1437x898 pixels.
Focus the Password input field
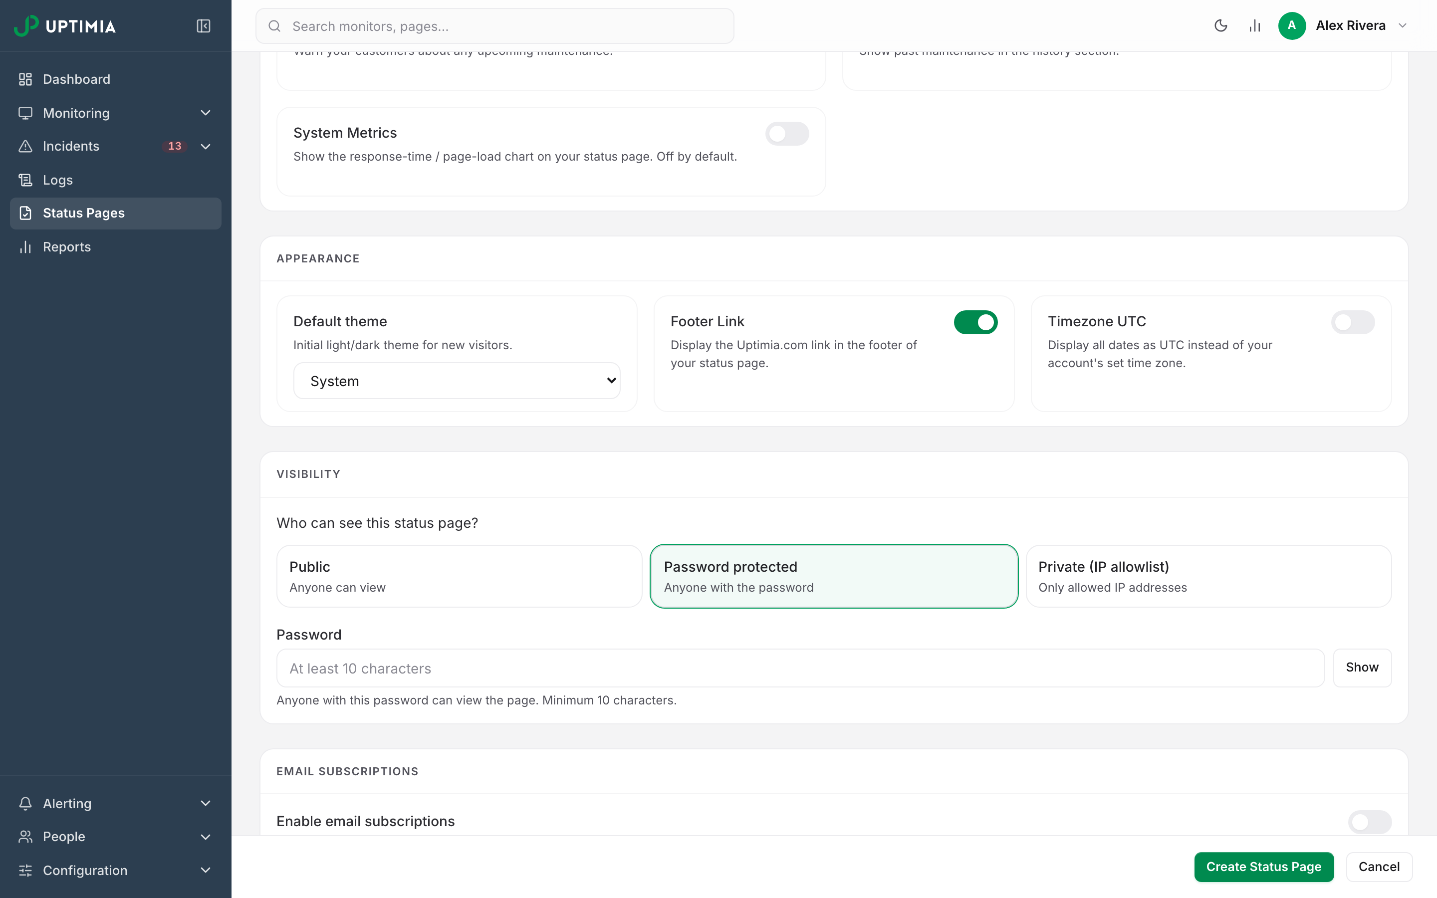click(x=800, y=668)
